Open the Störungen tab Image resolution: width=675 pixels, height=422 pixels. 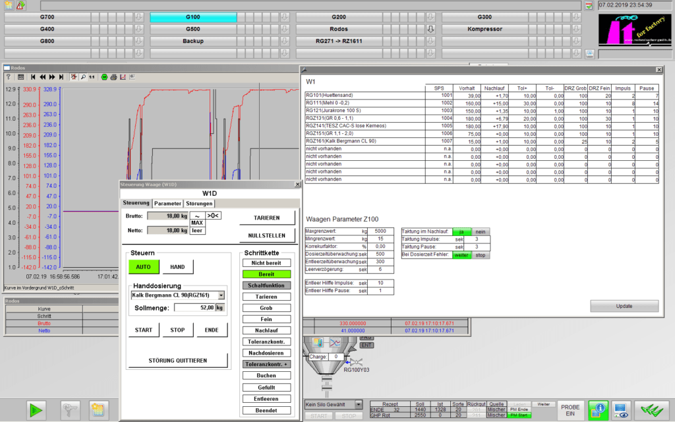click(x=198, y=204)
